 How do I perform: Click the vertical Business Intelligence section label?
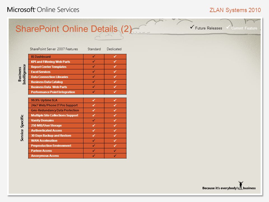[x=22, y=74]
